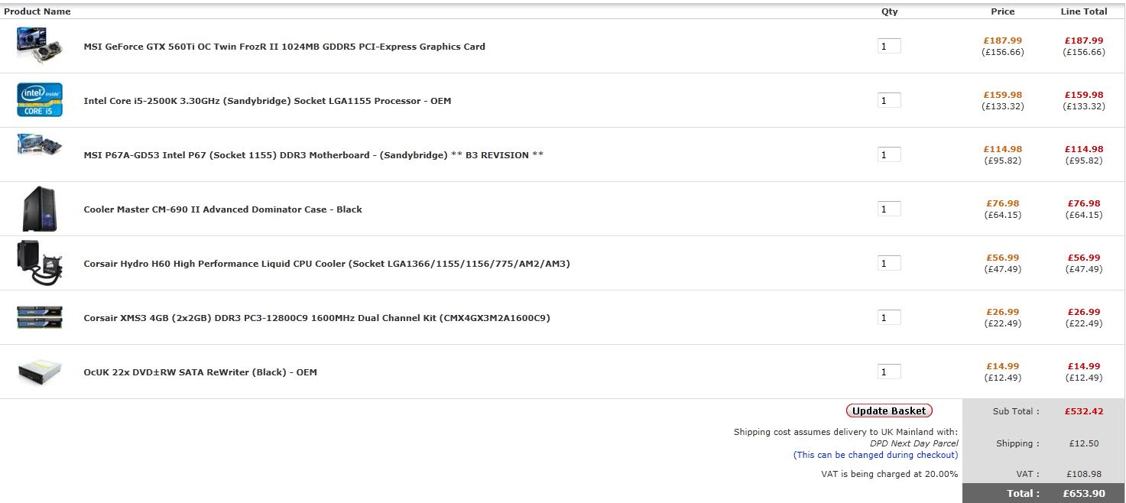Open the Intel Core i5-2500K product link
Viewport: 1126px width, 503px height.
(268, 101)
